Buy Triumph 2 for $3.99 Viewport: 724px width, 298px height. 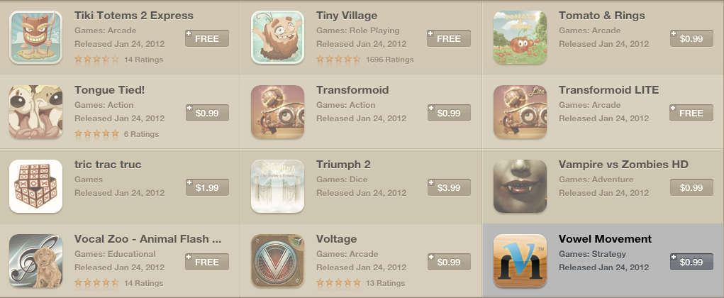tap(449, 187)
